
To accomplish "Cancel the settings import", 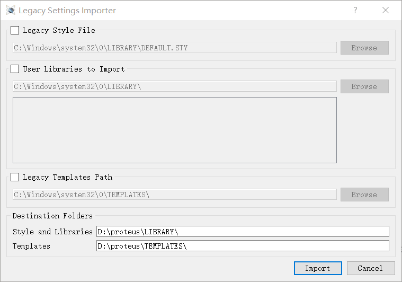I will pos(370,268).
